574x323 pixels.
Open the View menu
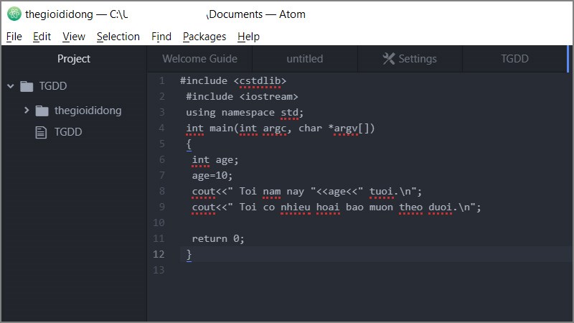[x=73, y=37]
